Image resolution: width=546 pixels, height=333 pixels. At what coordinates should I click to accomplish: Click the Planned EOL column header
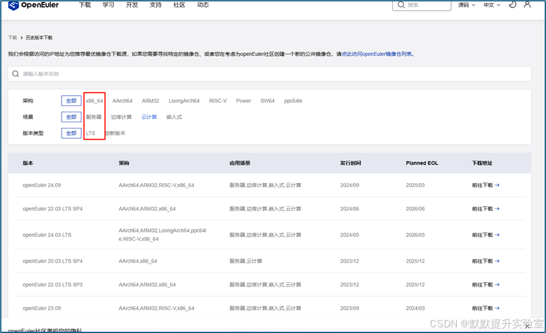pyautogui.click(x=422, y=163)
